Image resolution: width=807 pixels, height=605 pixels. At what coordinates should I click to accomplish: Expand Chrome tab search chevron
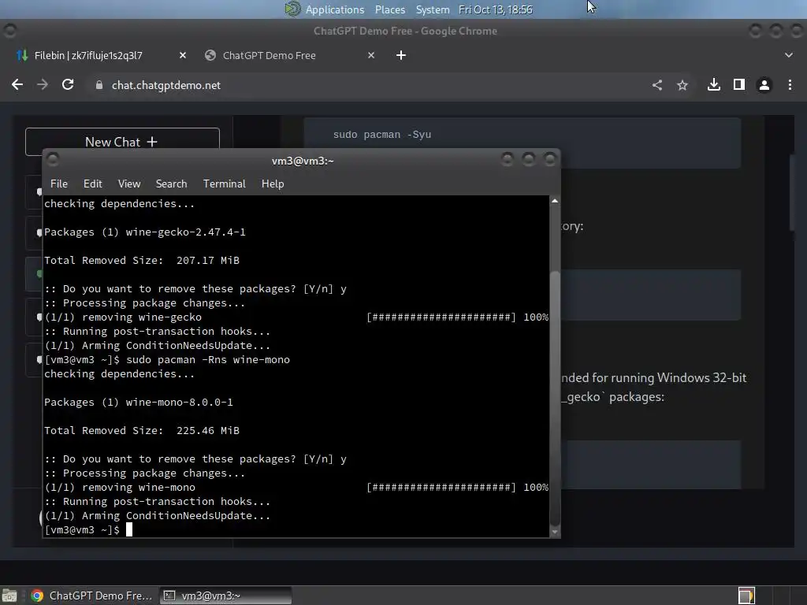[x=788, y=55]
